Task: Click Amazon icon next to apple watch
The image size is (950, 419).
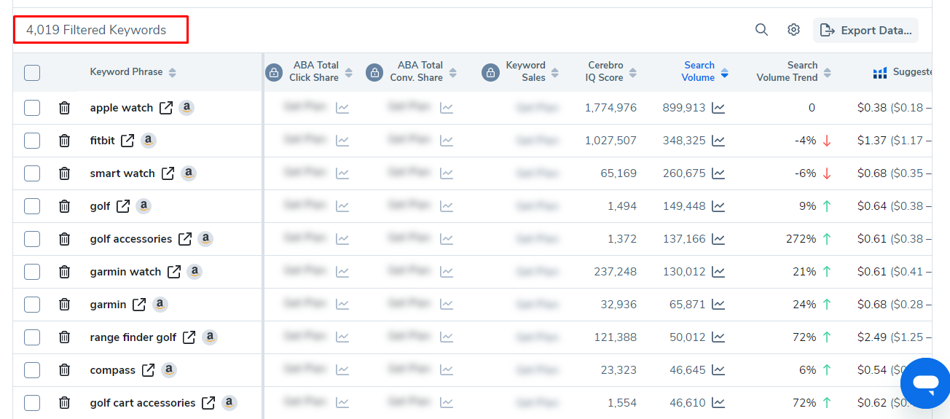Action: 187,107
